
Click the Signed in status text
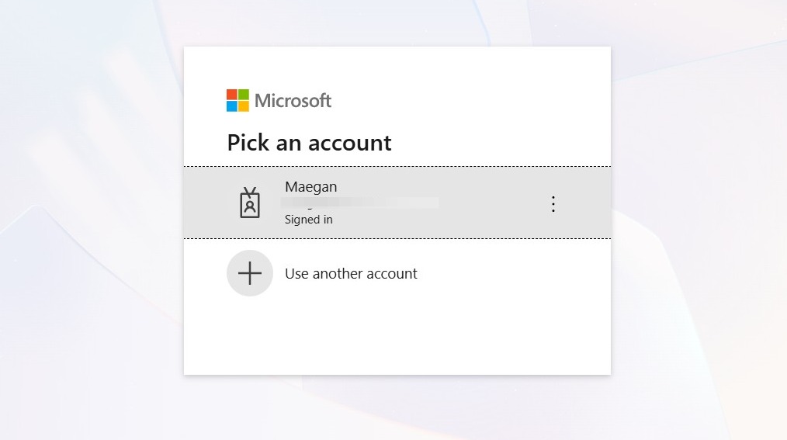coord(309,220)
